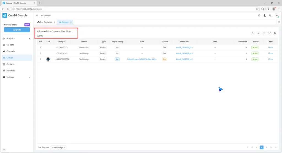The height and width of the screenshot is (153, 282).
Task: Open Channels in the sidebar
Action: 10,51
